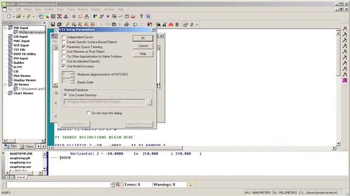Open the dropdown arrow at the end of the editor toolbar
Image resolution: width=350 pixels, height=196 pixels.
197,24
